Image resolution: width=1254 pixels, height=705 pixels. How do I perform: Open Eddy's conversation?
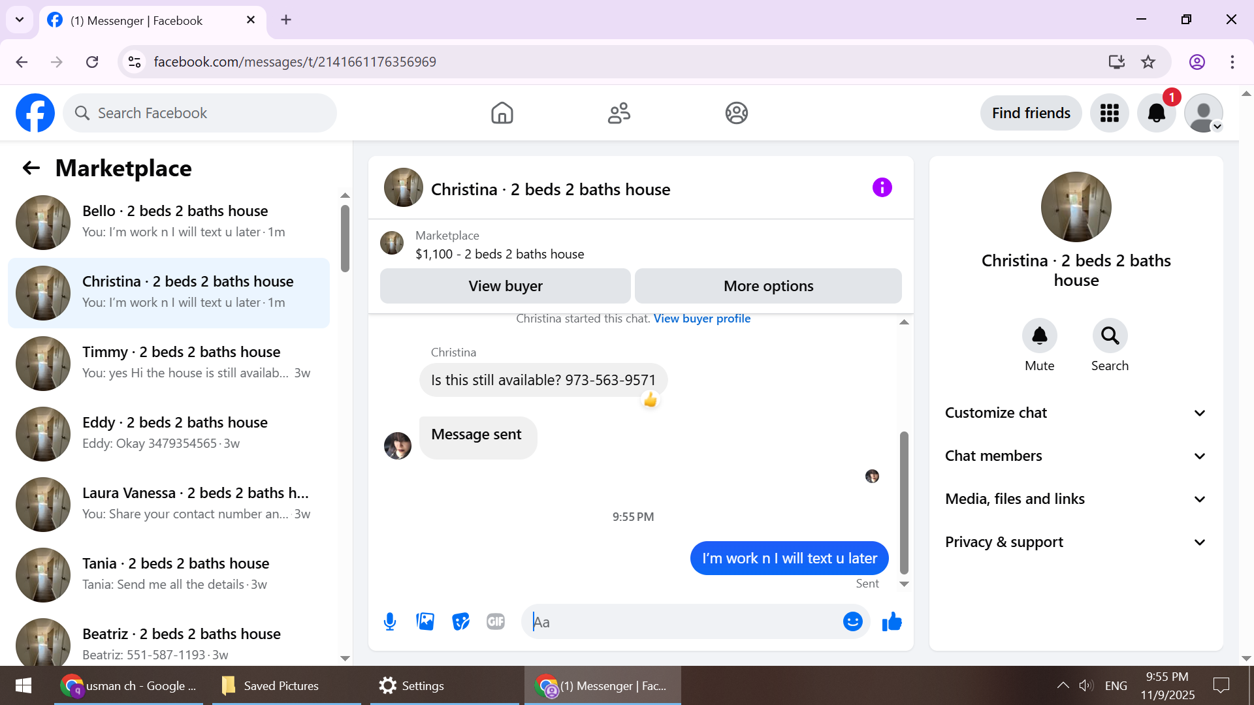169,434
